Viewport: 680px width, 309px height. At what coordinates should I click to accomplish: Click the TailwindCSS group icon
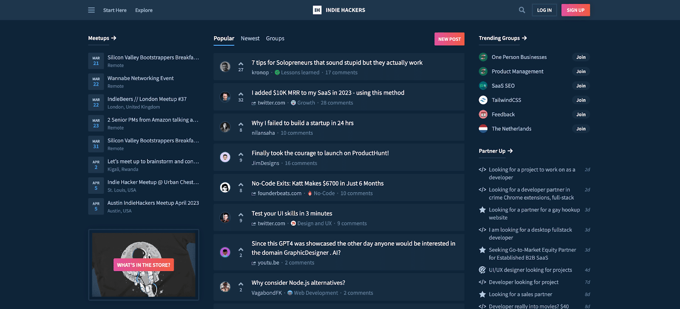pos(483,100)
